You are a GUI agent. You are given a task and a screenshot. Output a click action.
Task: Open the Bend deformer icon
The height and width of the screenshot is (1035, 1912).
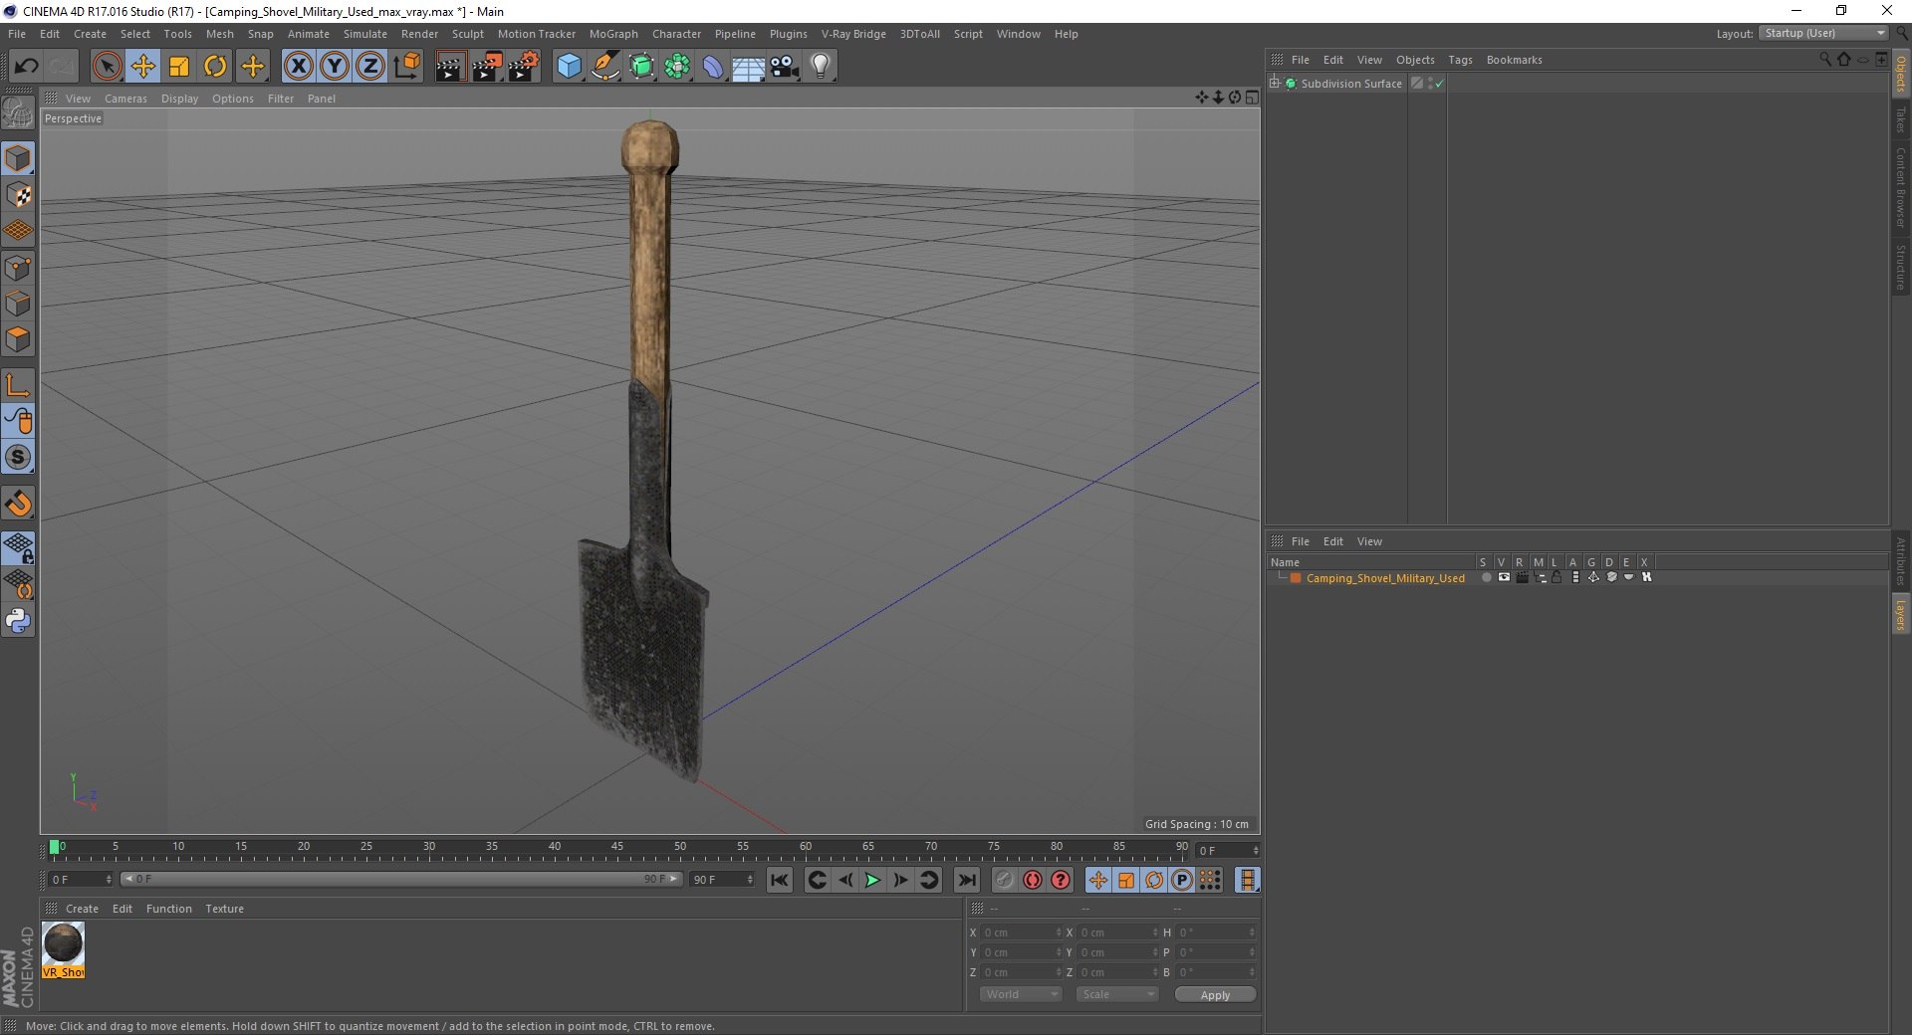pyautogui.click(x=713, y=67)
